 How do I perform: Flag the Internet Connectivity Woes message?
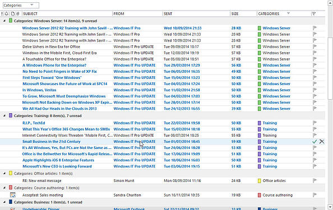tap(314, 135)
